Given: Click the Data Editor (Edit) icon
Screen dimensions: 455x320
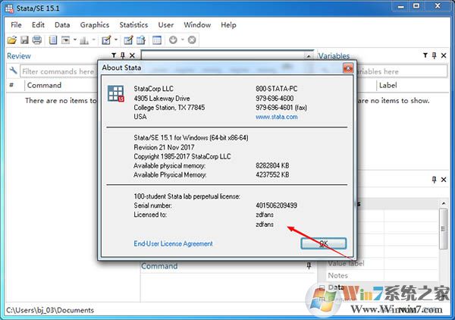Looking at the screenshot, I should tap(128, 40).
